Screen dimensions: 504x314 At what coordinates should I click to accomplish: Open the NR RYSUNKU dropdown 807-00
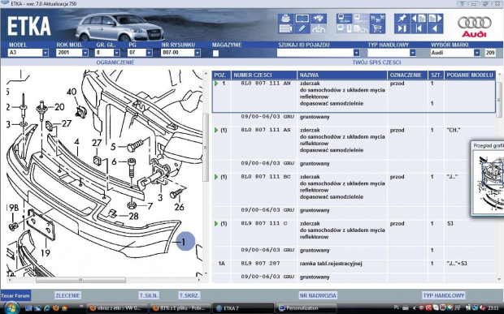(180, 52)
